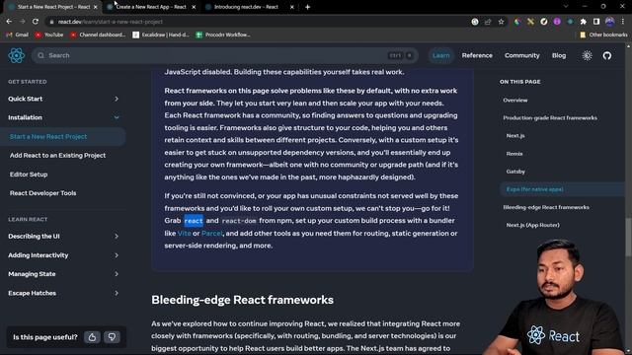Jump to Remix section
632x355 pixels.
point(514,154)
